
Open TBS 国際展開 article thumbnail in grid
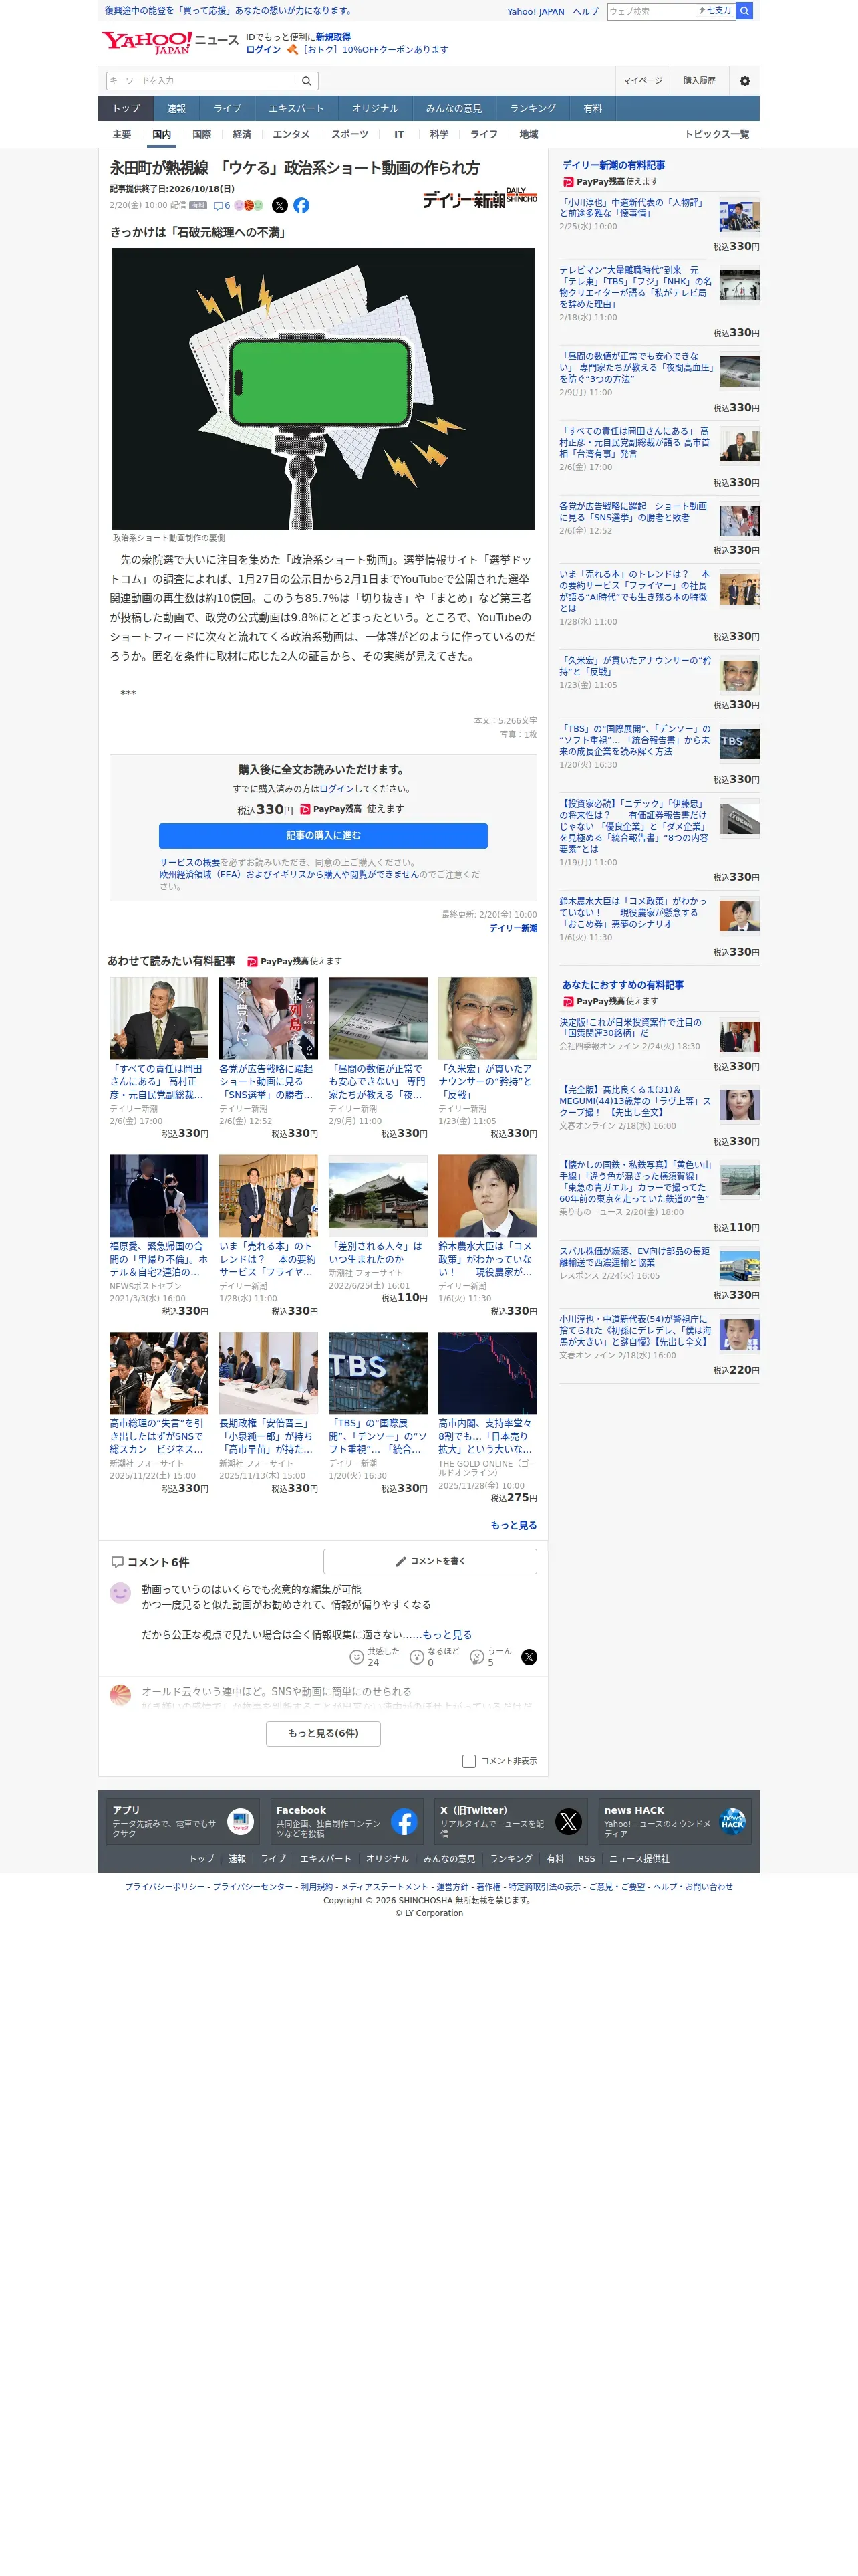[x=378, y=1373]
